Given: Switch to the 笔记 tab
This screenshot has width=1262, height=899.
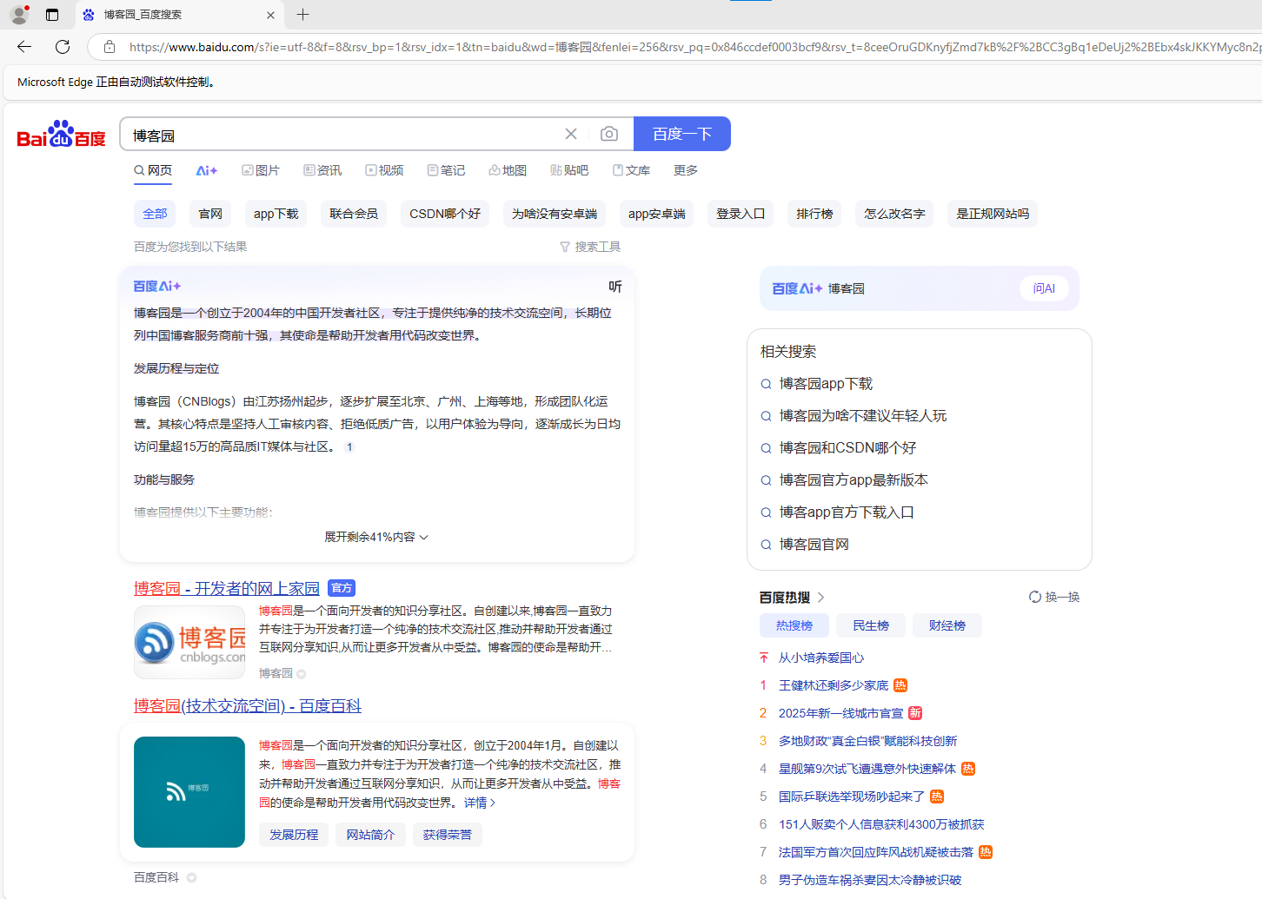Looking at the screenshot, I should pos(446,170).
